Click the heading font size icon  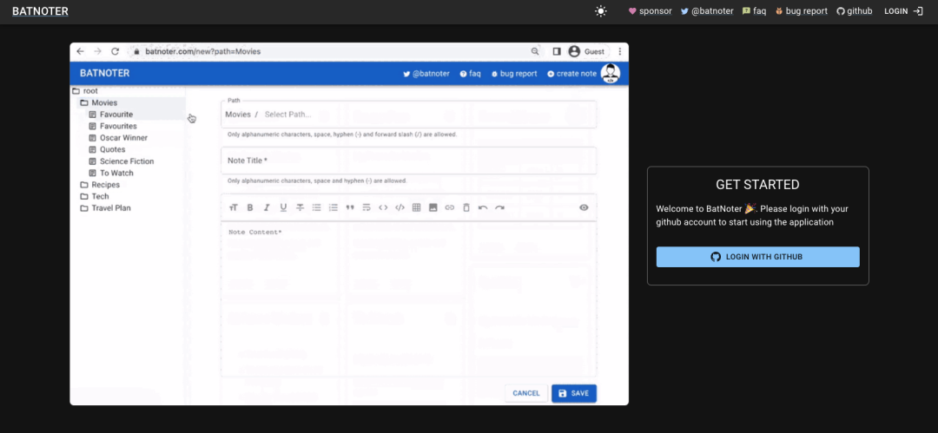[x=234, y=207]
